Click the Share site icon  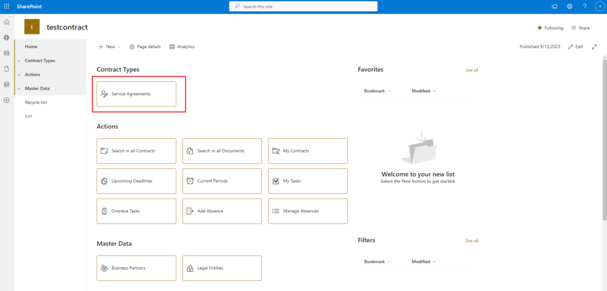574,28
